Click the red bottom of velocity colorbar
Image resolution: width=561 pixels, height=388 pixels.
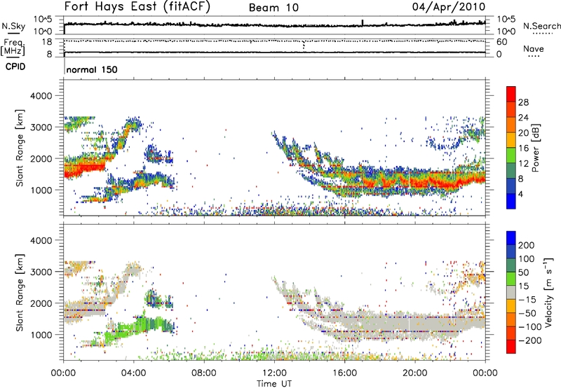click(x=511, y=347)
